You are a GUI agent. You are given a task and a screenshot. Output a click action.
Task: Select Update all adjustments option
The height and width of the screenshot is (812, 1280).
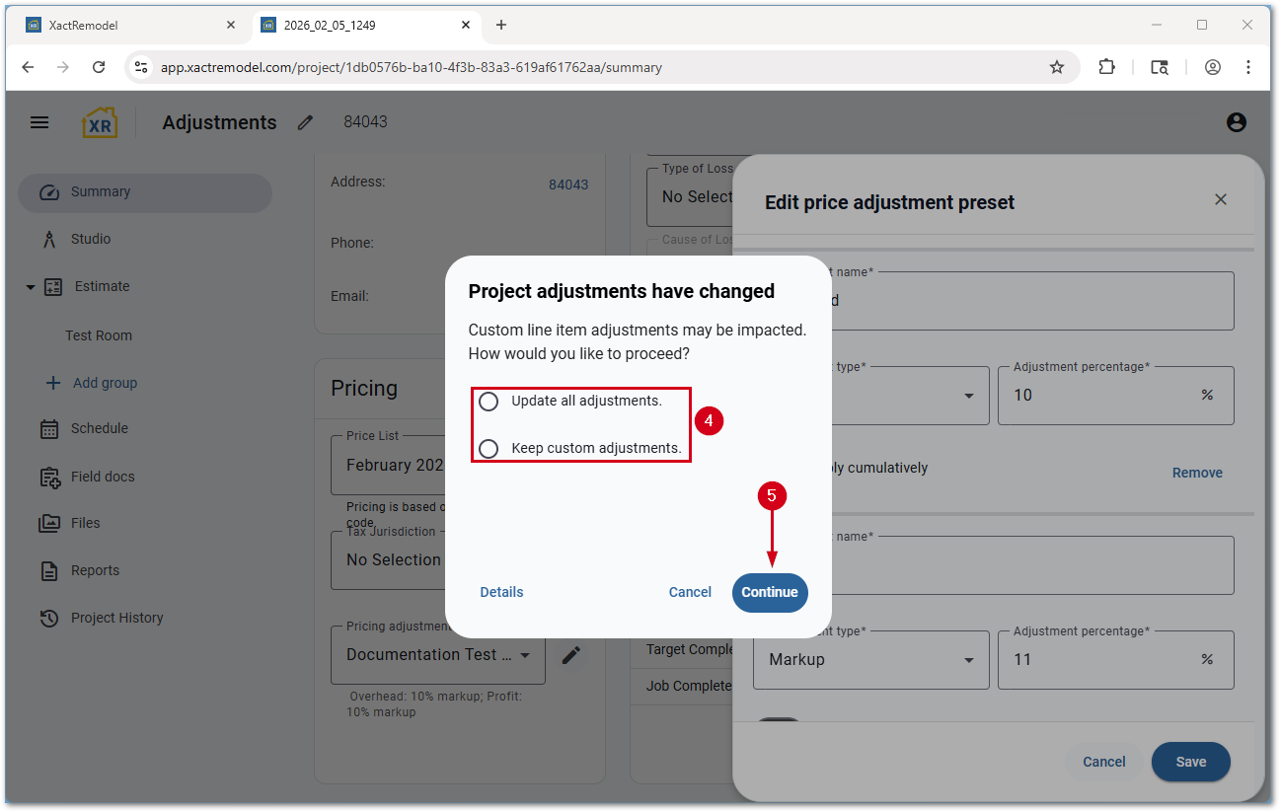point(488,402)
